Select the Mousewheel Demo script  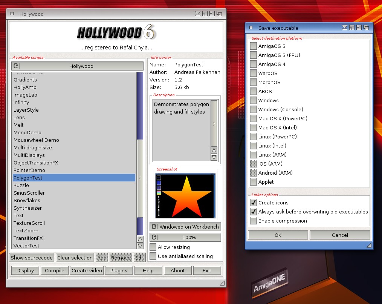coord(74,140)
